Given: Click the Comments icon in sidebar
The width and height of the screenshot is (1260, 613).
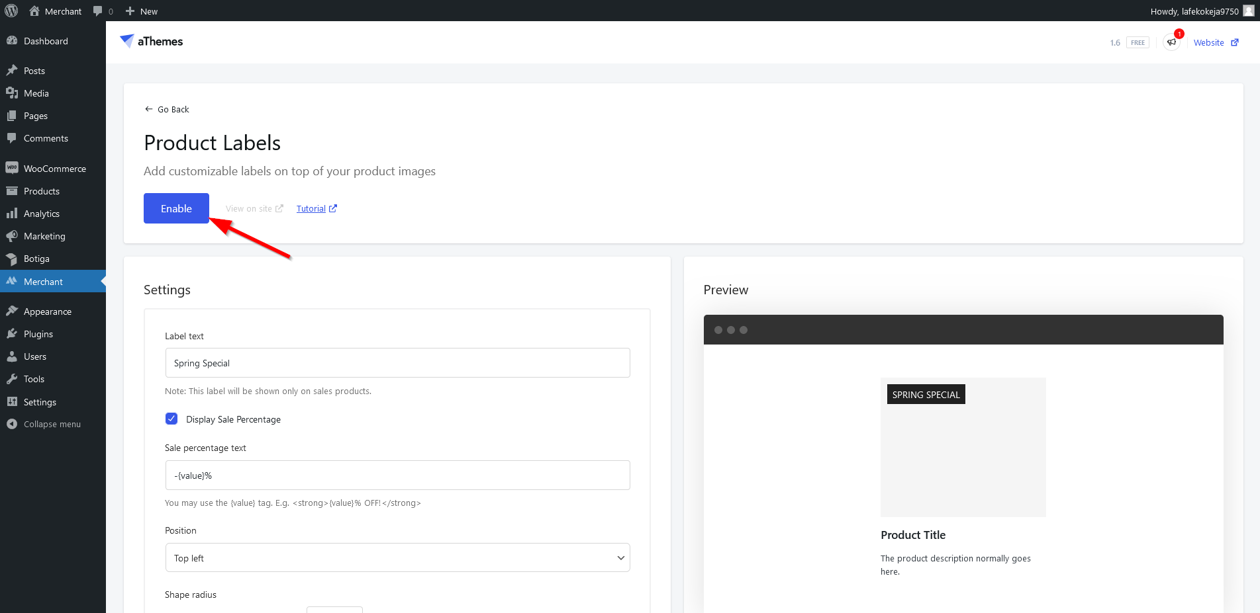Looking at the screenshot, I should click(12, 138).
